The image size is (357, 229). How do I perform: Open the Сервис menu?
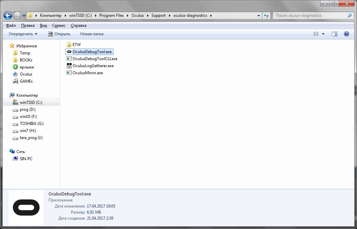pos(59,26)
